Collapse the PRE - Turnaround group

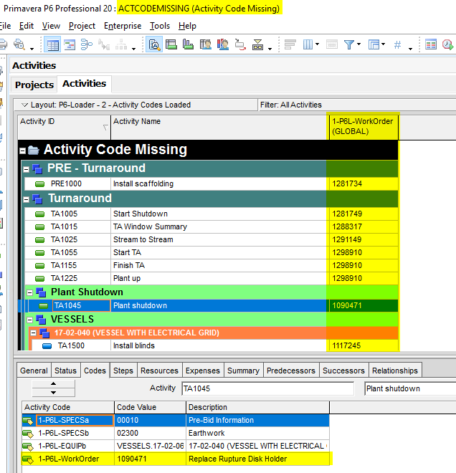27,169
